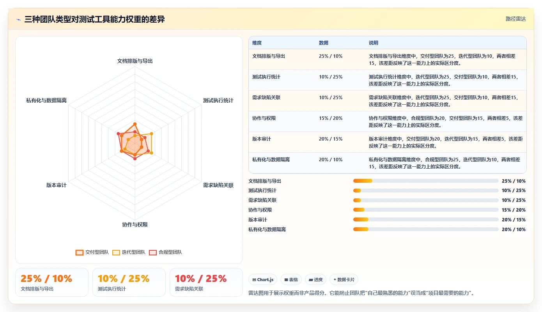The width and height of the screenshot is (542, 312).
Task: Toggle 迭代型团队 legend item
Action: pos(129,252)
